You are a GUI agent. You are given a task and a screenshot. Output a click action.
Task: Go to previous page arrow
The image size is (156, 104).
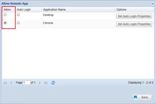(11, 83)
